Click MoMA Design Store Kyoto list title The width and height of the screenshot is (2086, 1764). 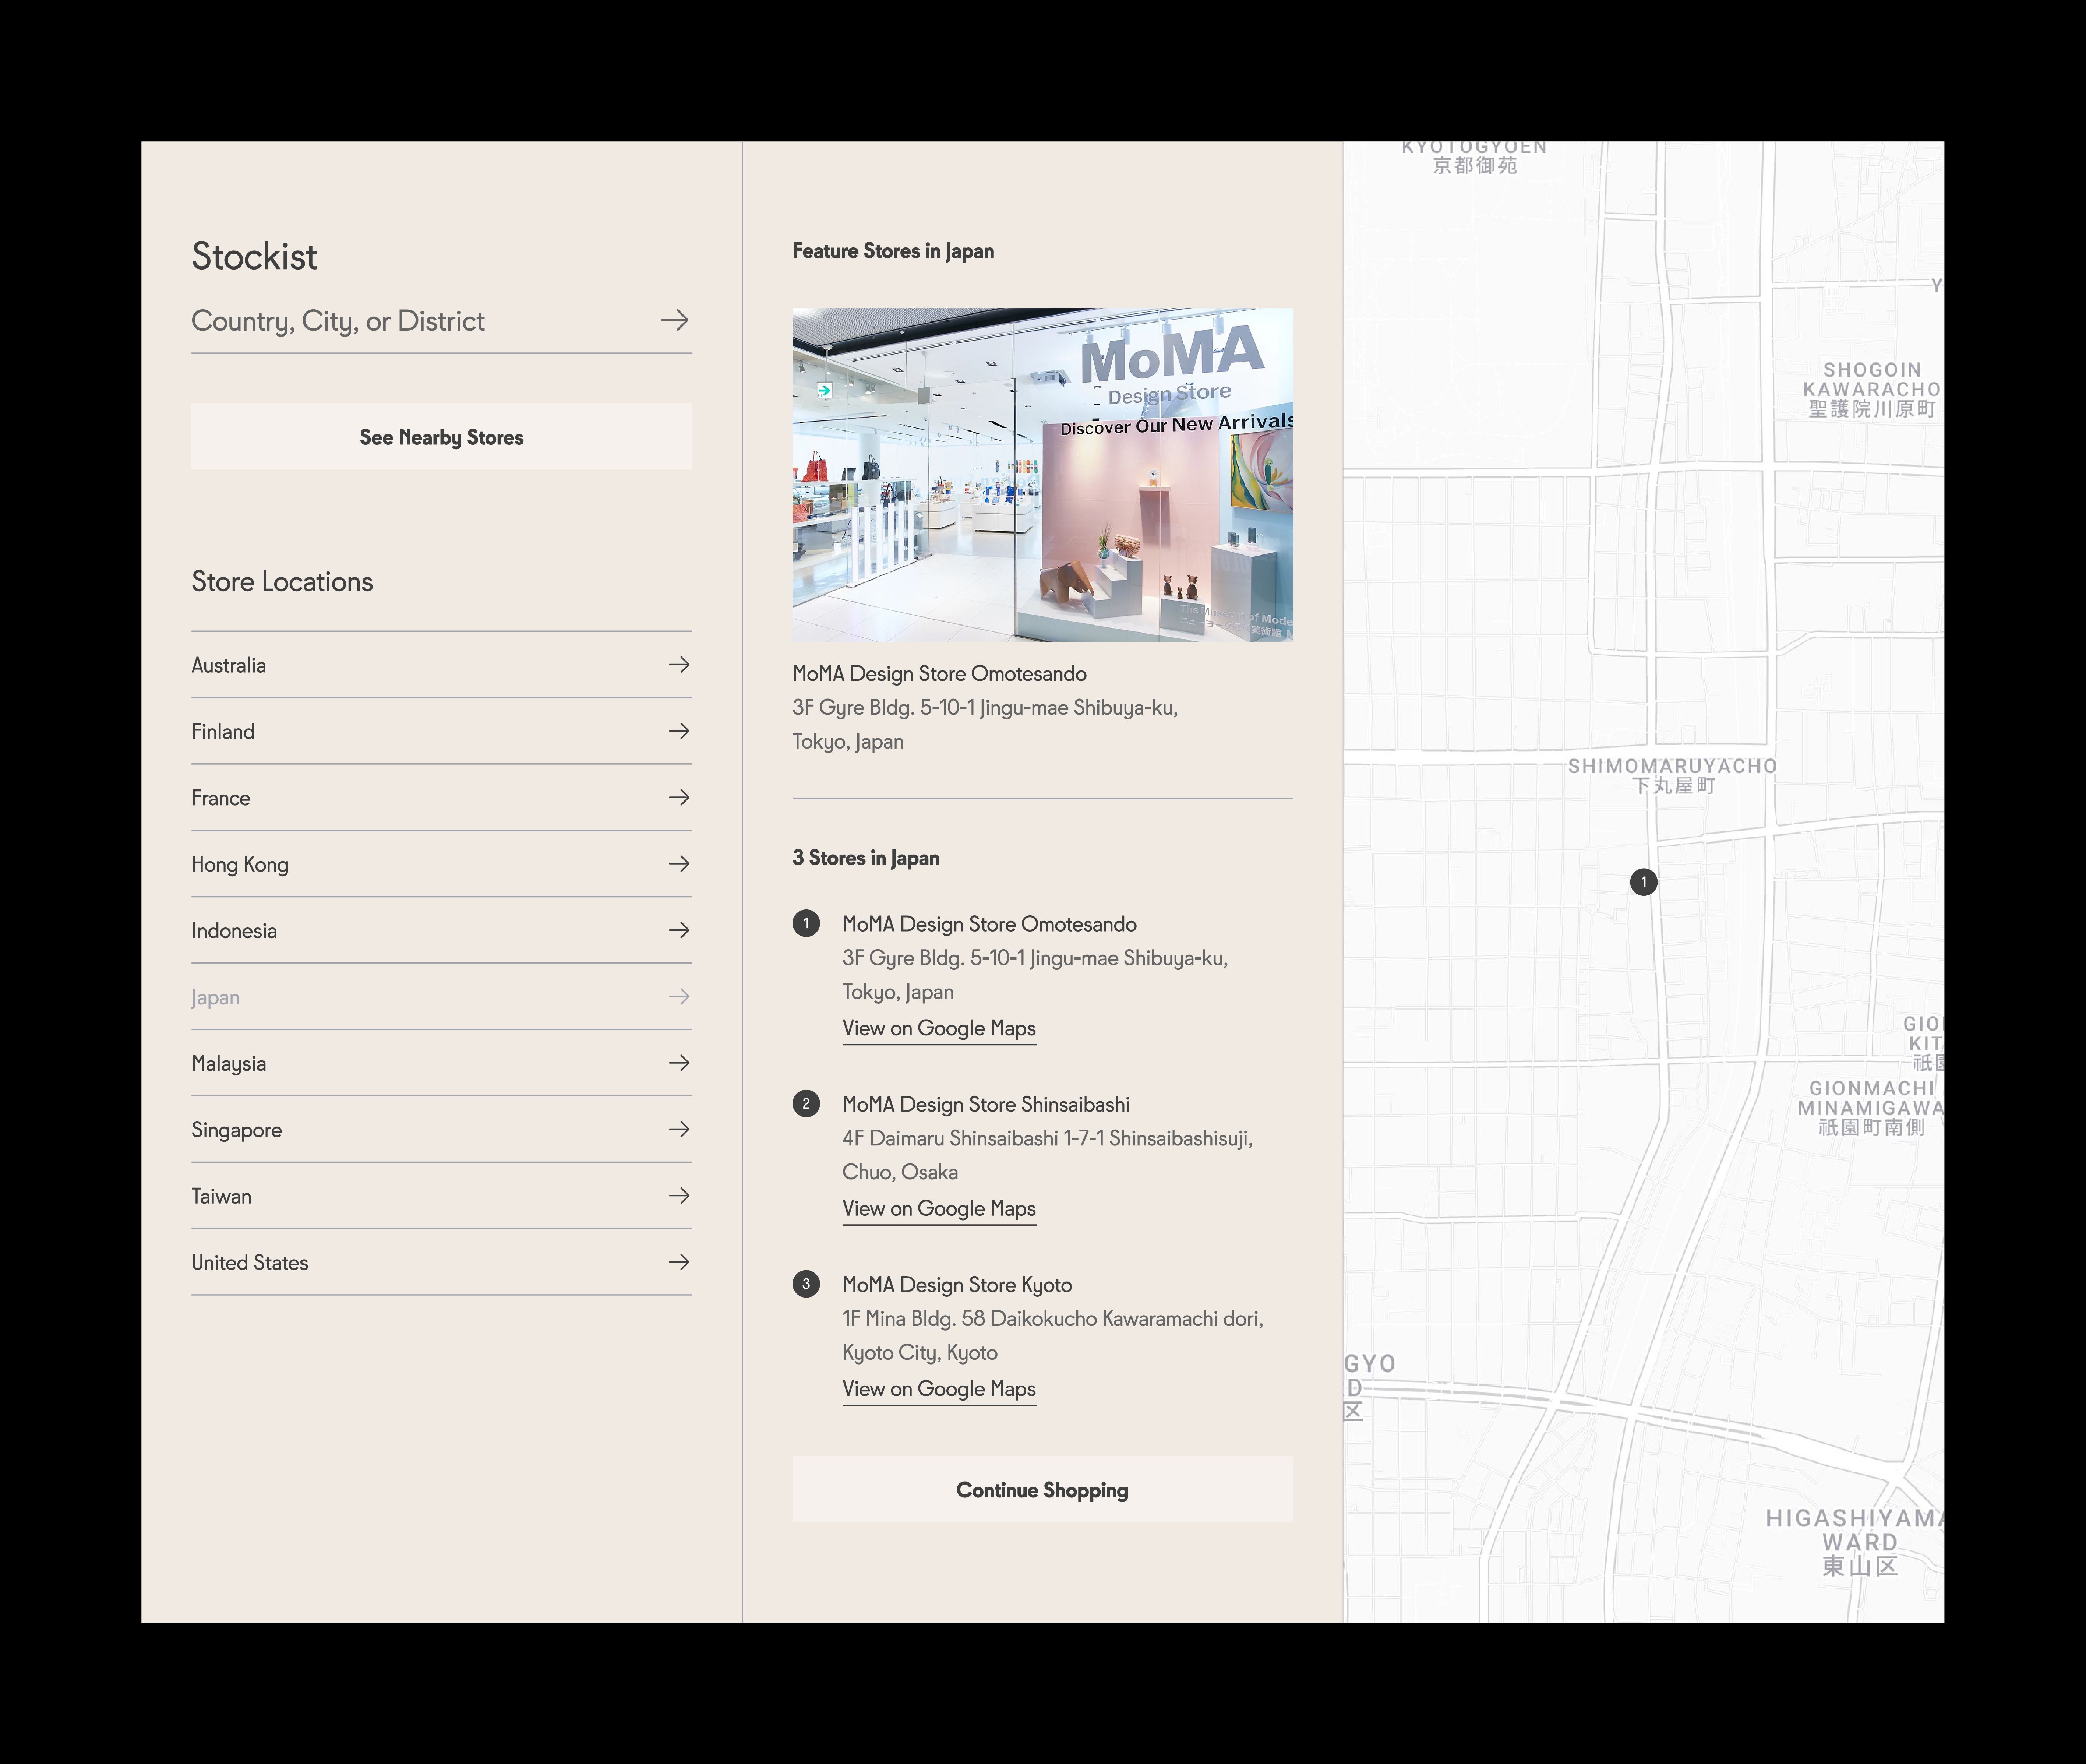(x=957, y=1285)
